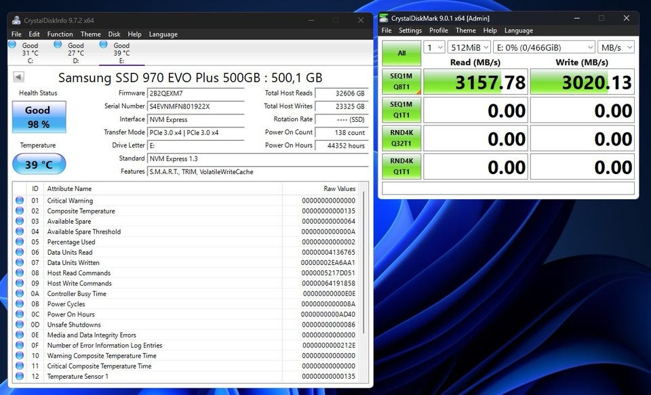Start the SEQ1M Q8T1 test
This screenshot has width=651, height=395.
pyautogui.click(x=401, y=81)
